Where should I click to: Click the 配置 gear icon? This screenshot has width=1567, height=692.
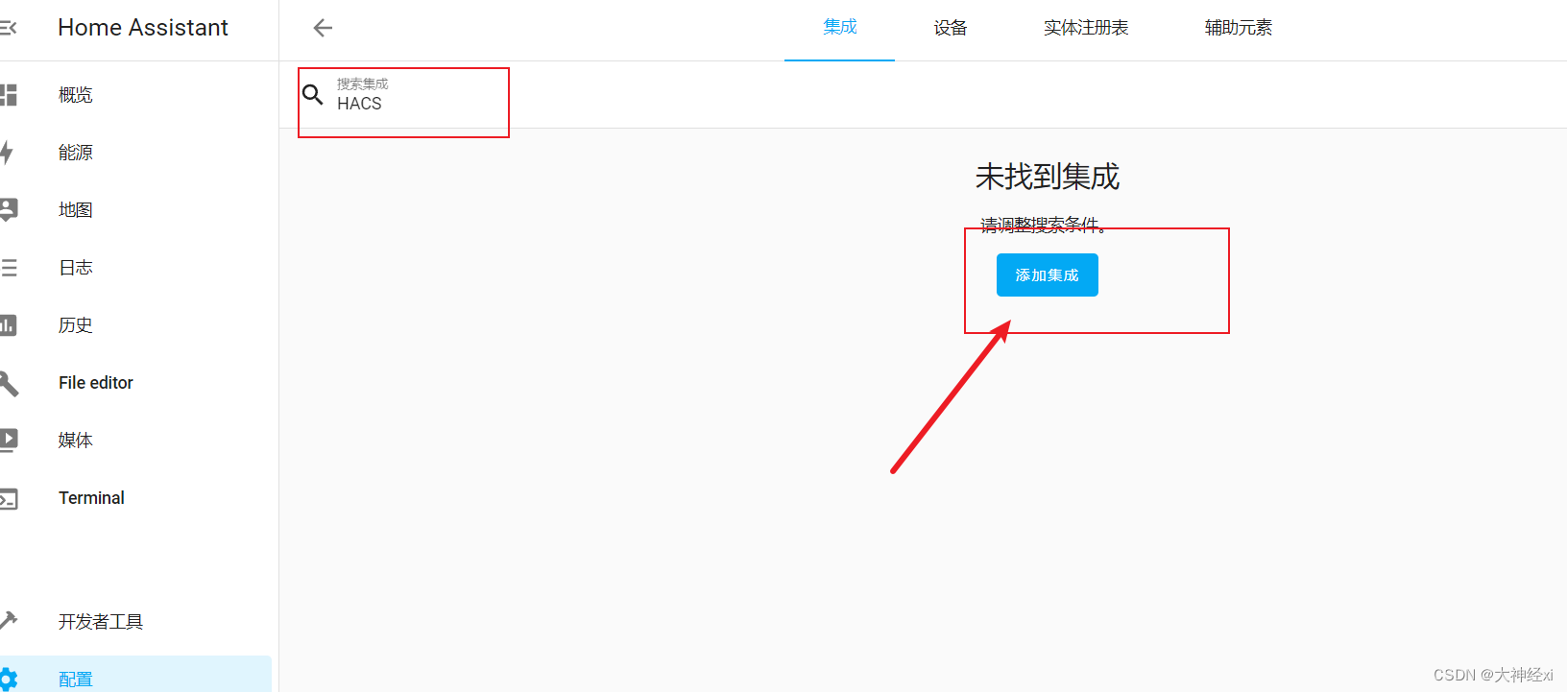point(8,679)
